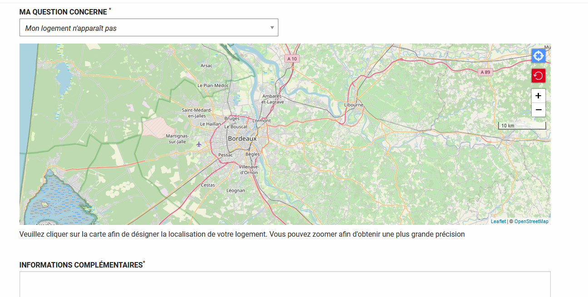The image size is (588, 297).
Task: Open the 'Mon logement n'apparaît pas' dropdown
Action: (x=149, y=28)
